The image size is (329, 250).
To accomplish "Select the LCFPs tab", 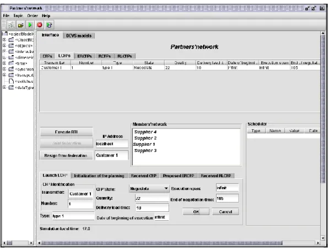I will pyautogui.click(x=64, y=56).
